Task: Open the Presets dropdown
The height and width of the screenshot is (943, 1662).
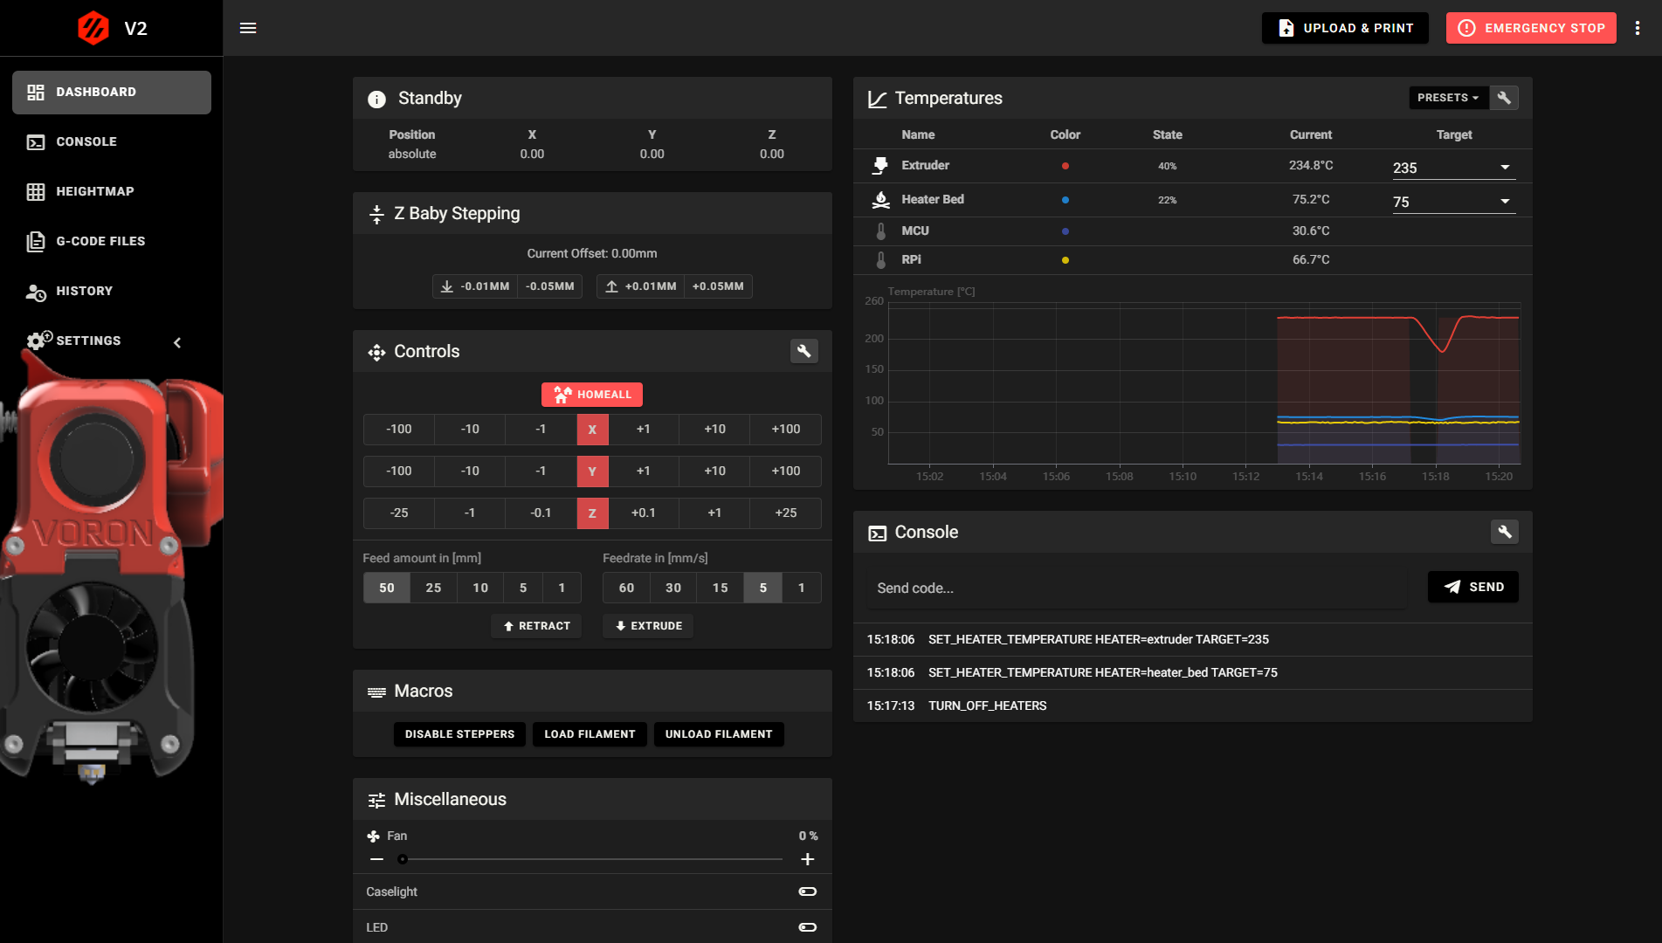Action: click(1448, 98)
